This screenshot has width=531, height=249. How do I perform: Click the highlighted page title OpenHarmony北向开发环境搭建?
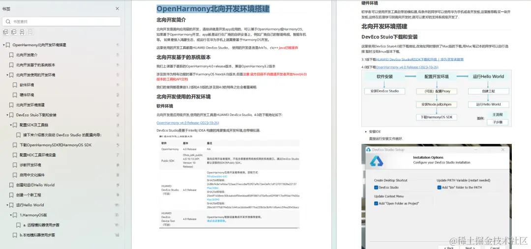[213, 9]
